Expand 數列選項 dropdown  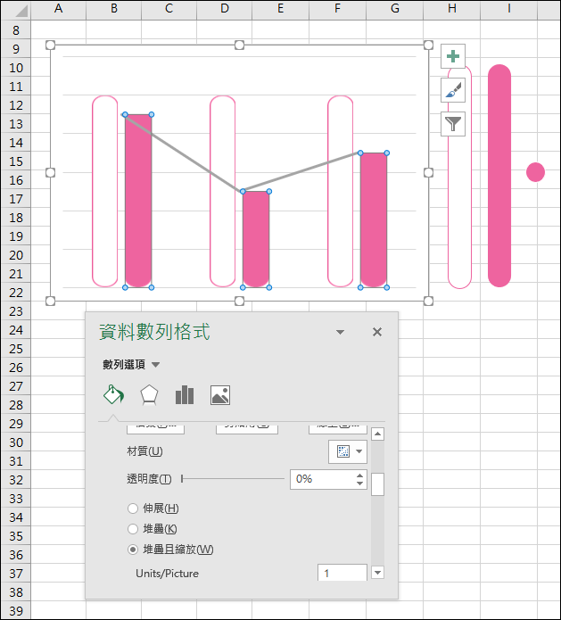(156, 365)
